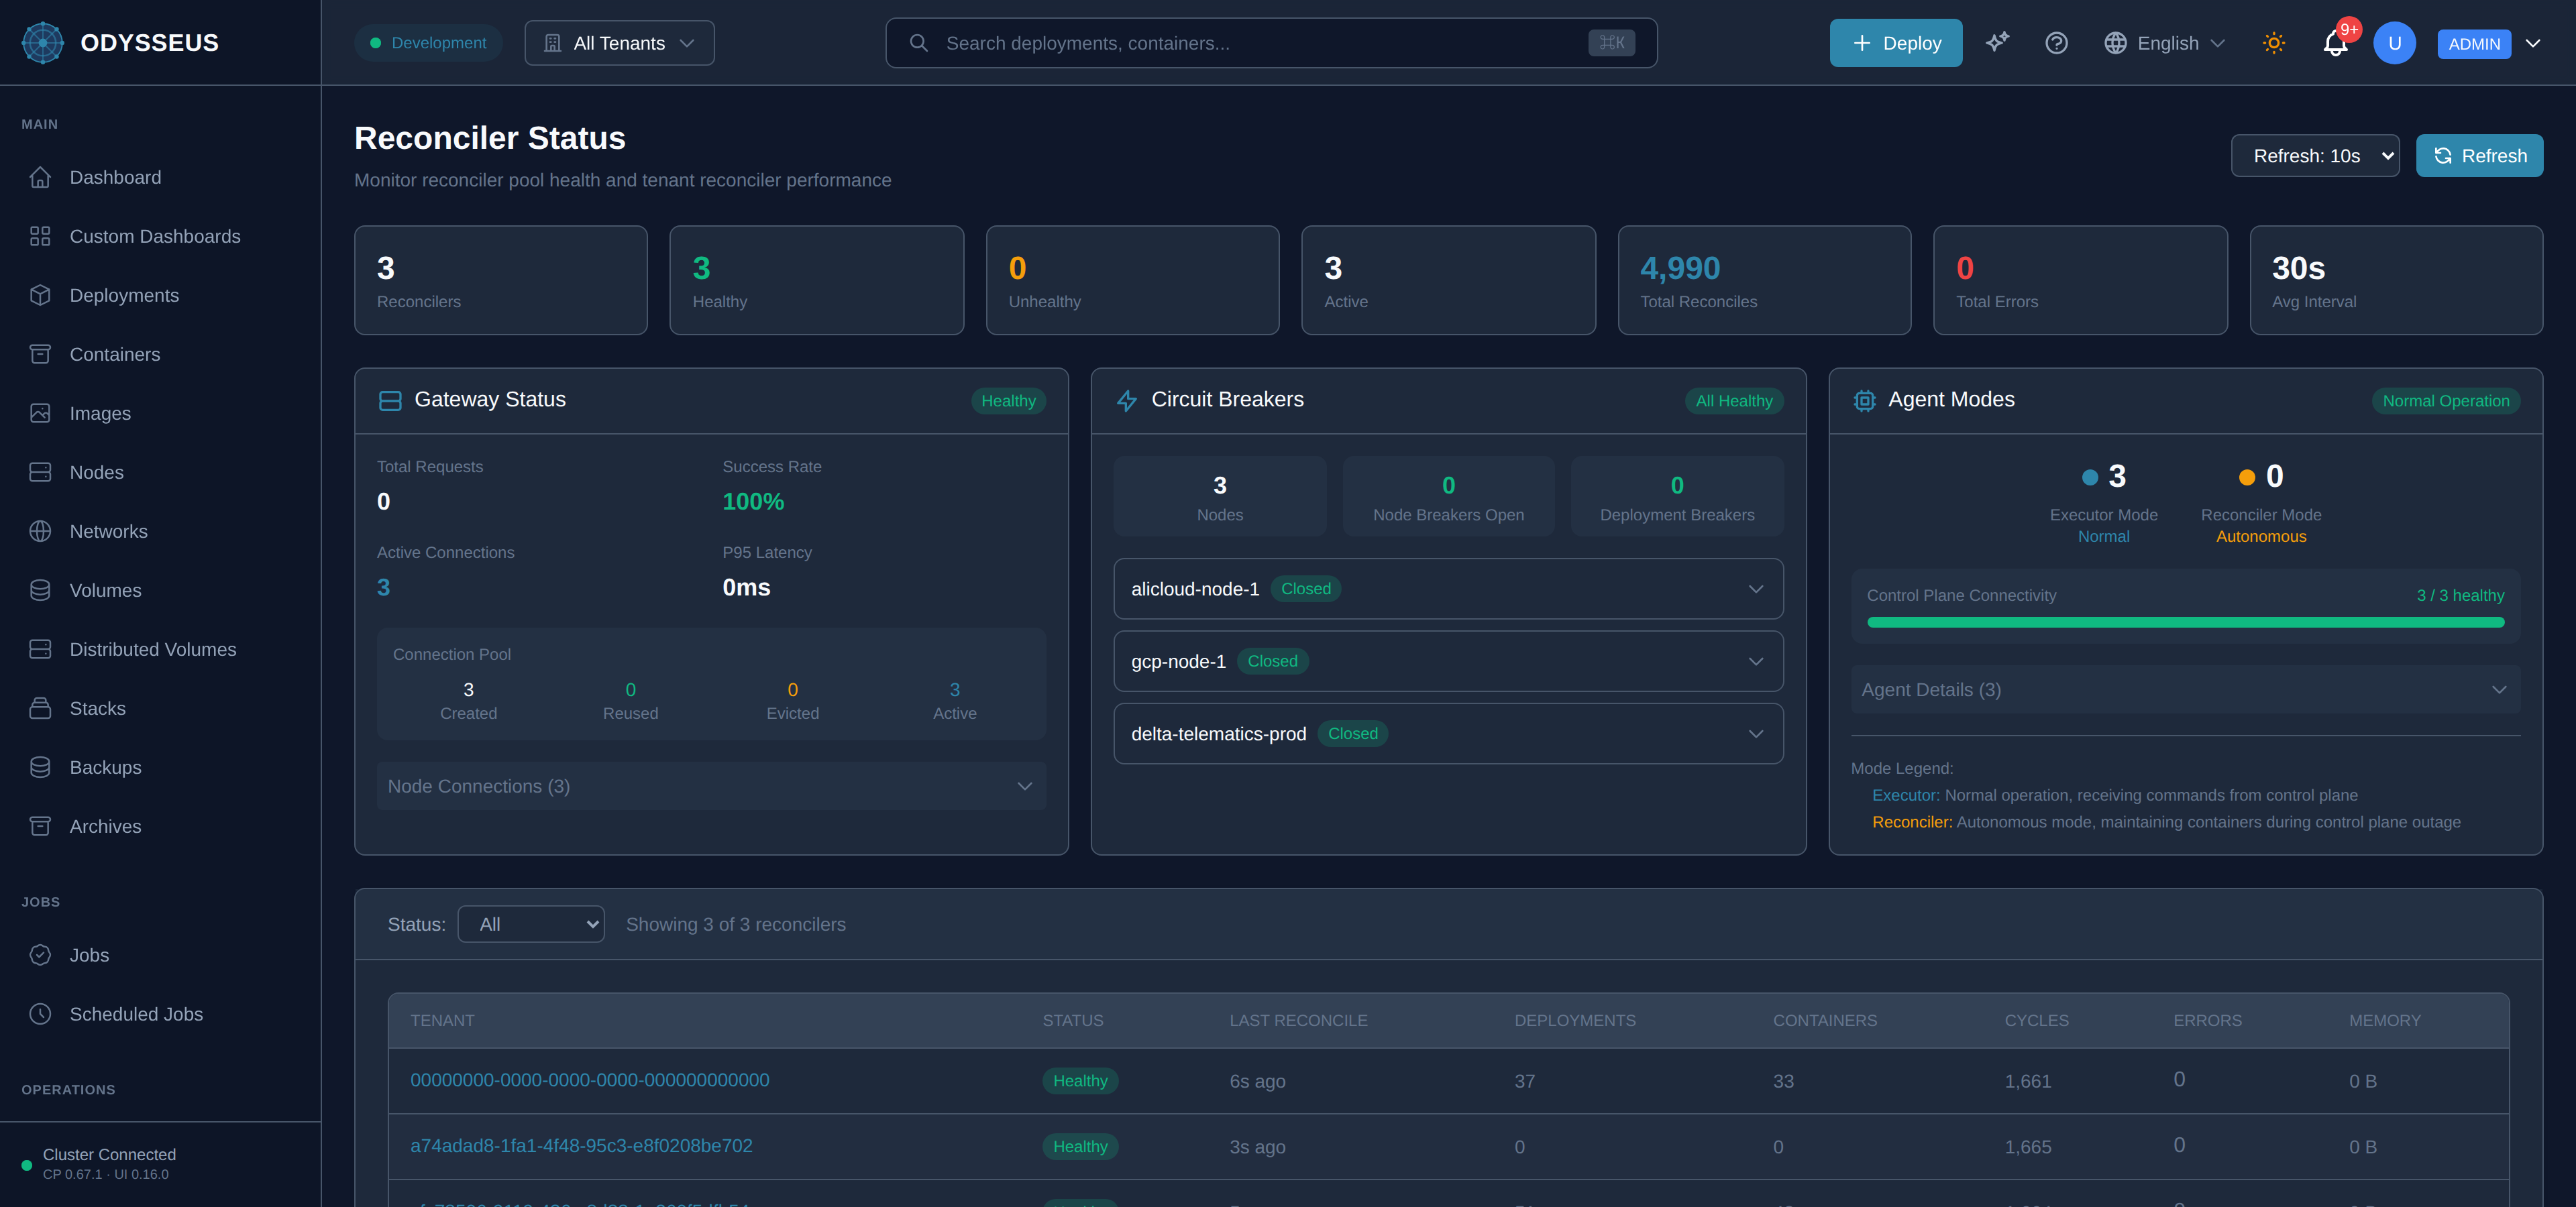Focus the search deployments field
Image resolution: width=2576 pixels, height=1207 pixels.
(1271, 43)
